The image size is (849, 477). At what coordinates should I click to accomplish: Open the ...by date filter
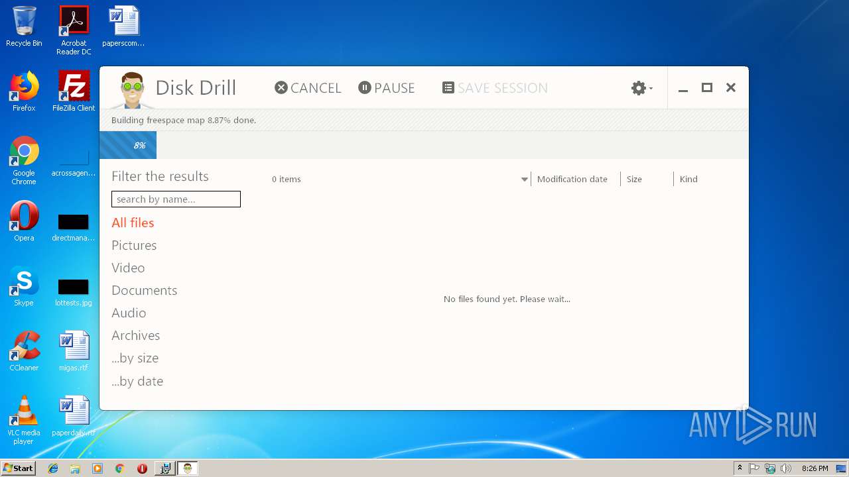point(137,381)
